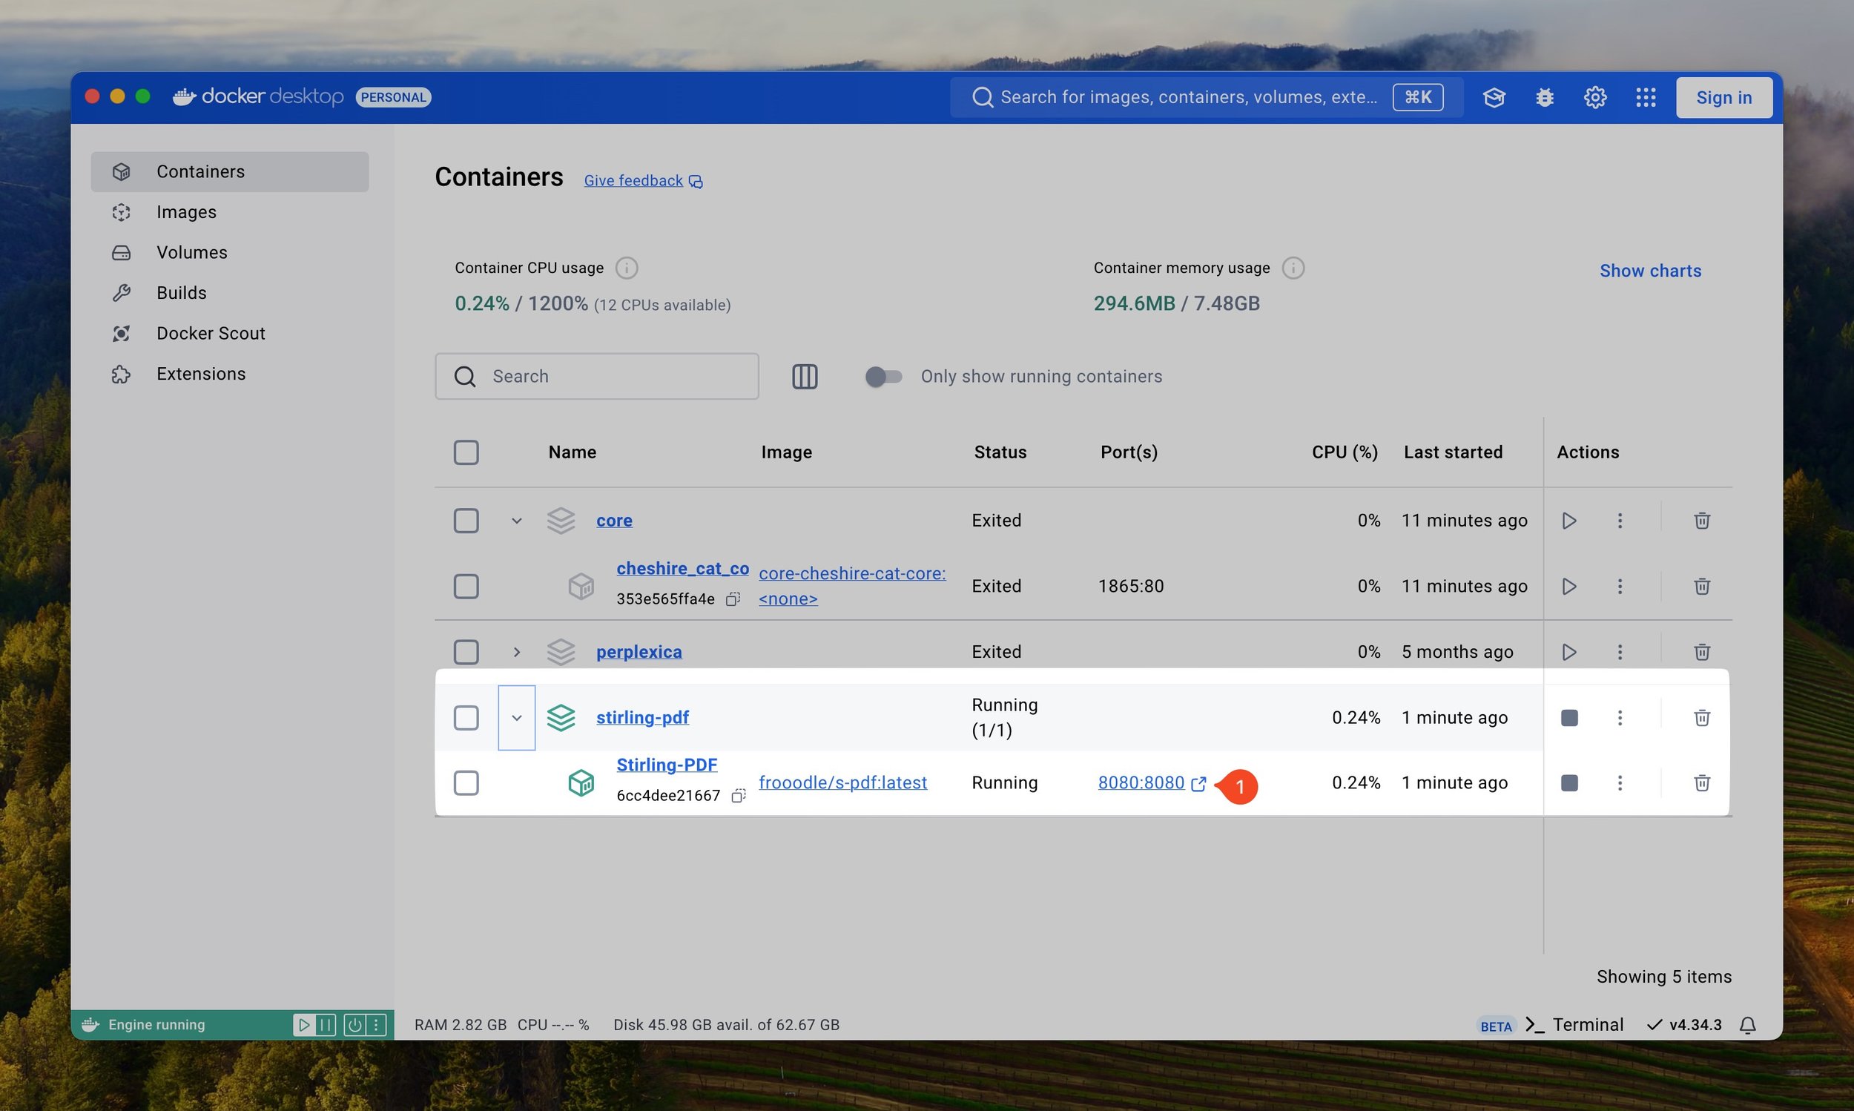Delete the stirling-pdf stack
This screenshot has width=1854, height=1111.
1701,718
